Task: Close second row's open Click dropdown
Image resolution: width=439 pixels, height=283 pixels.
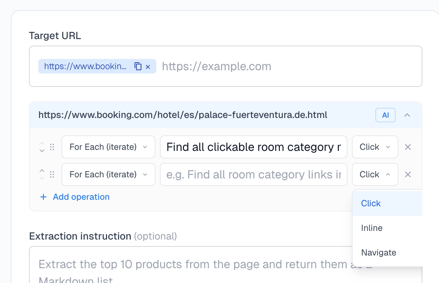Action: point(375,174)
